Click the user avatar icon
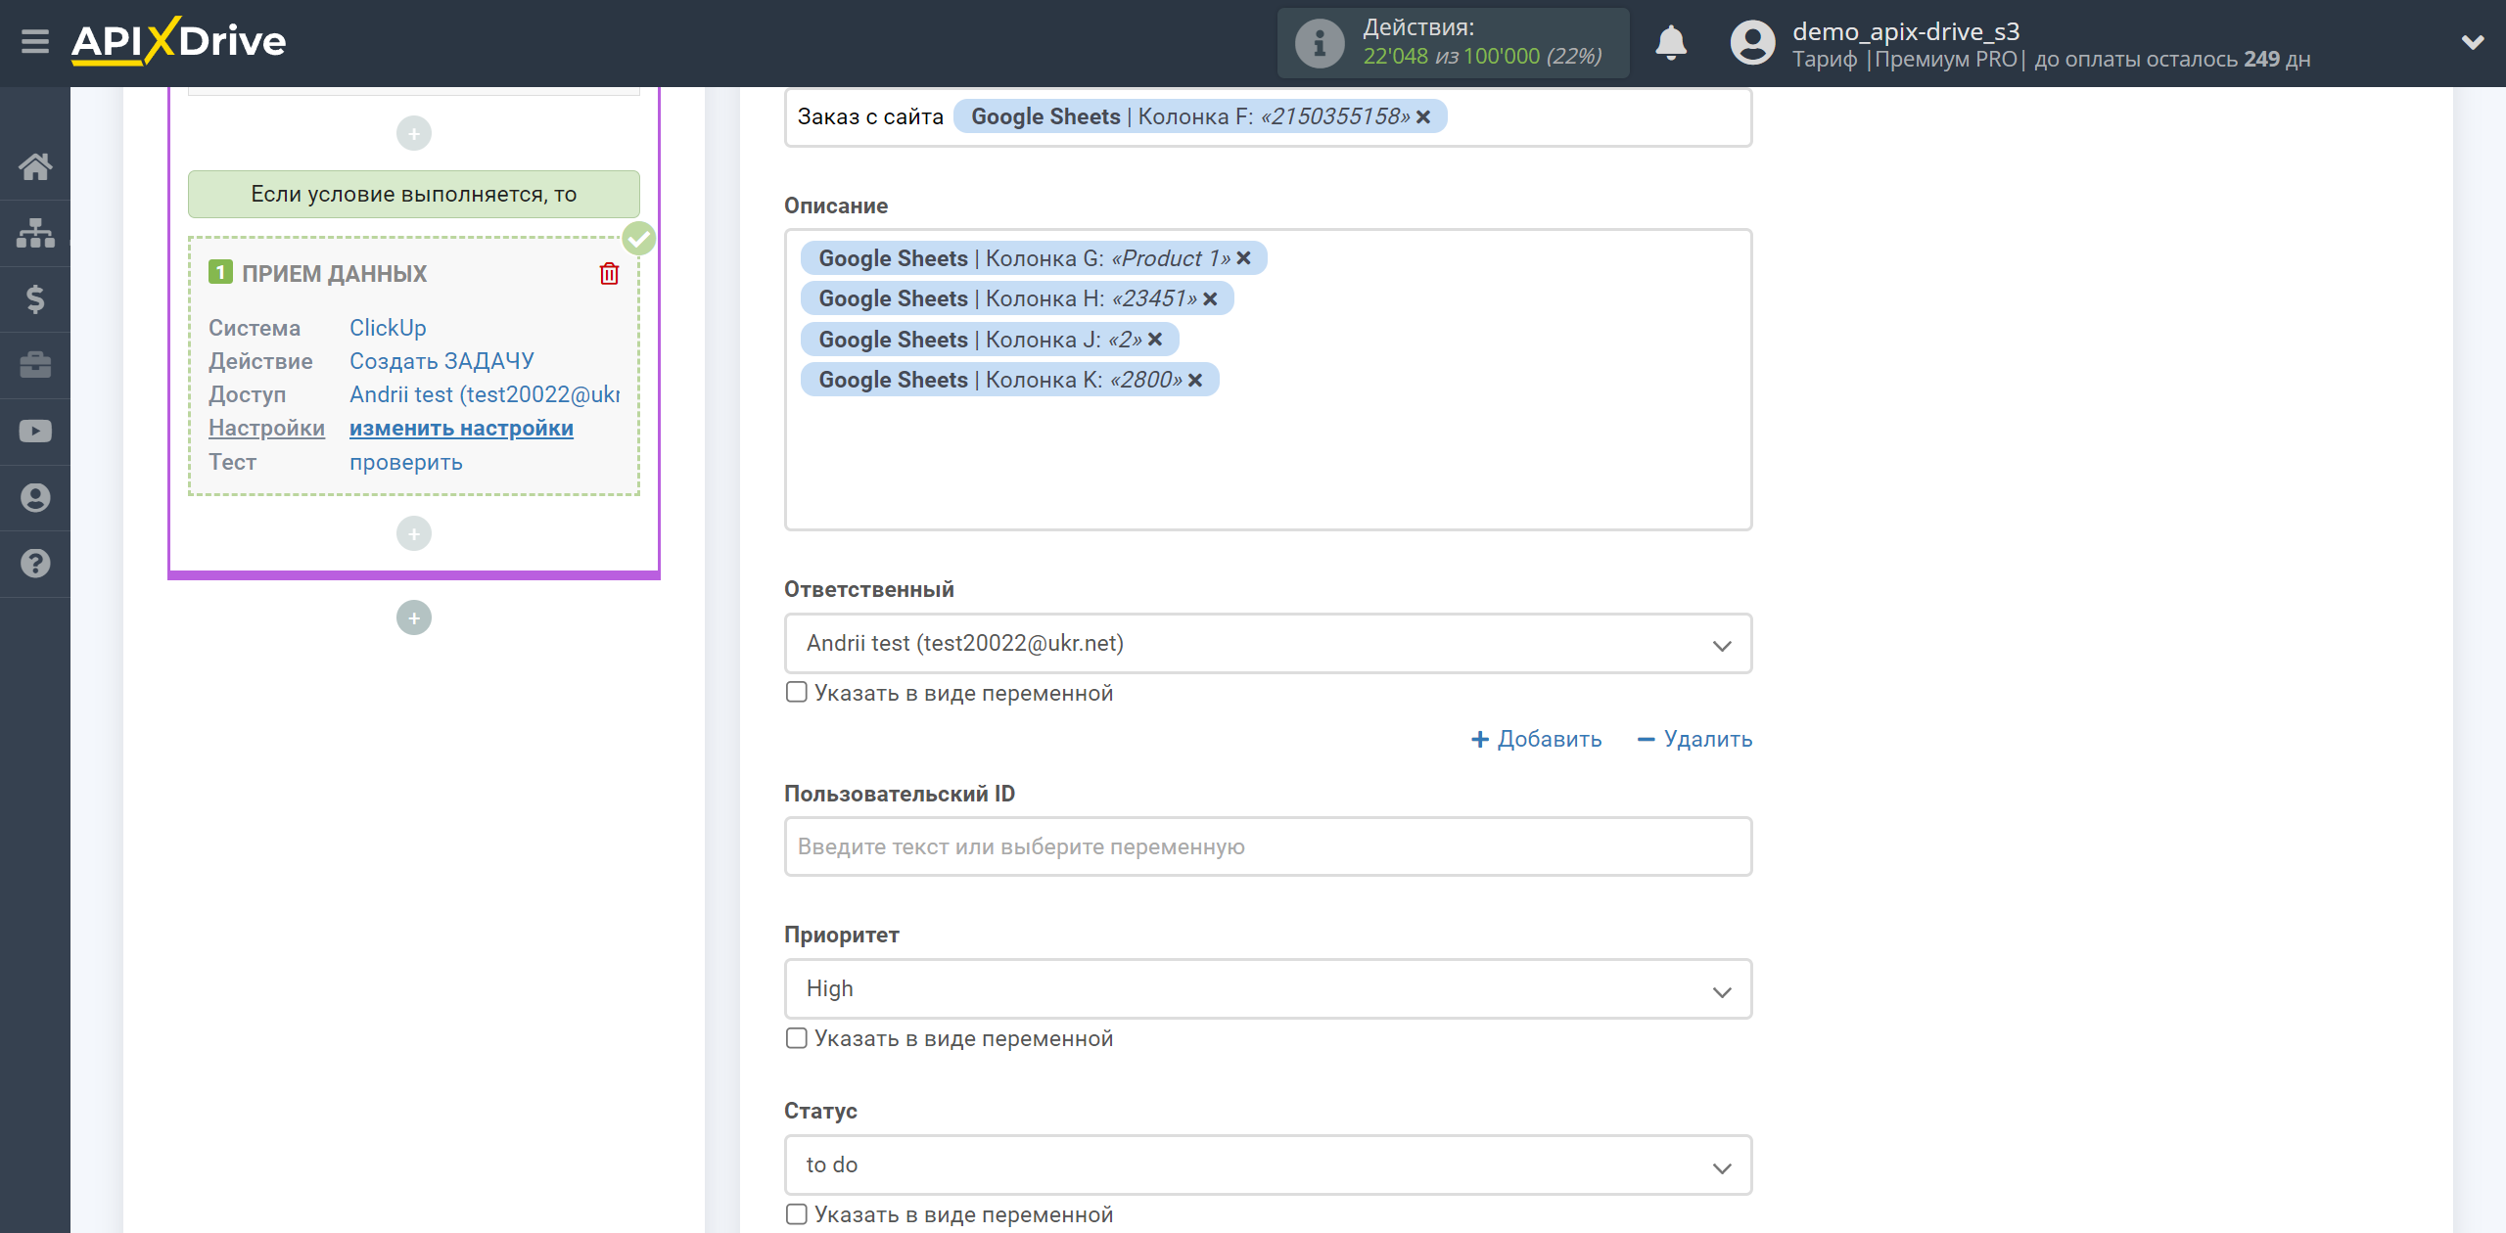Screen dimensions: 2506x1233 (x=1752, y=43)
